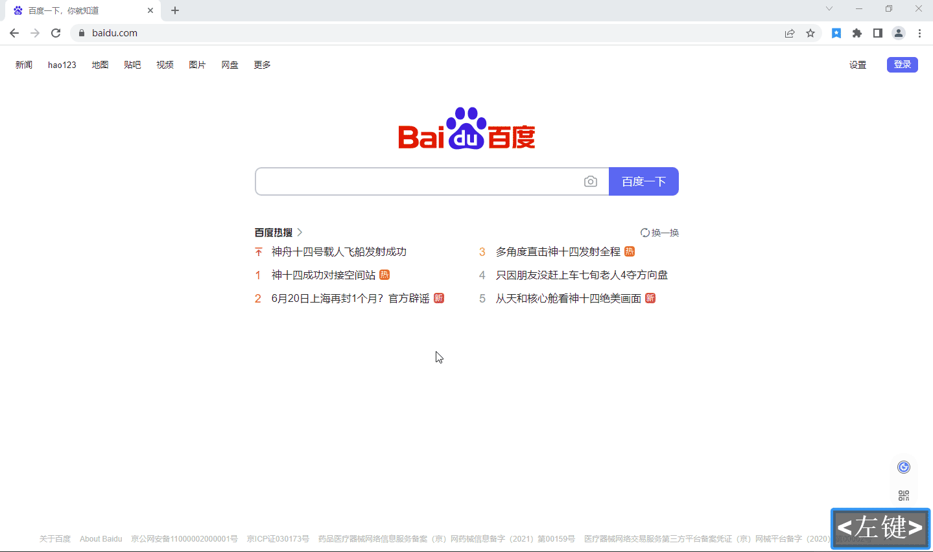The width and height of the screenshot is (933, 552).
Task: Open 地图 in navigation
Action: (x=100, y=65)
